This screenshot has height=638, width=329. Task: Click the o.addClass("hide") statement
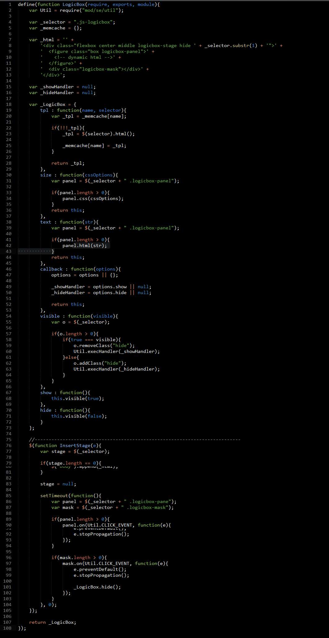[x=100, y=363]
